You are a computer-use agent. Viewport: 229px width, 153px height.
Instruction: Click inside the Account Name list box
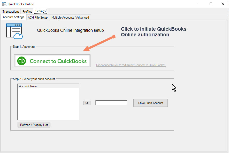click(48, 104)
